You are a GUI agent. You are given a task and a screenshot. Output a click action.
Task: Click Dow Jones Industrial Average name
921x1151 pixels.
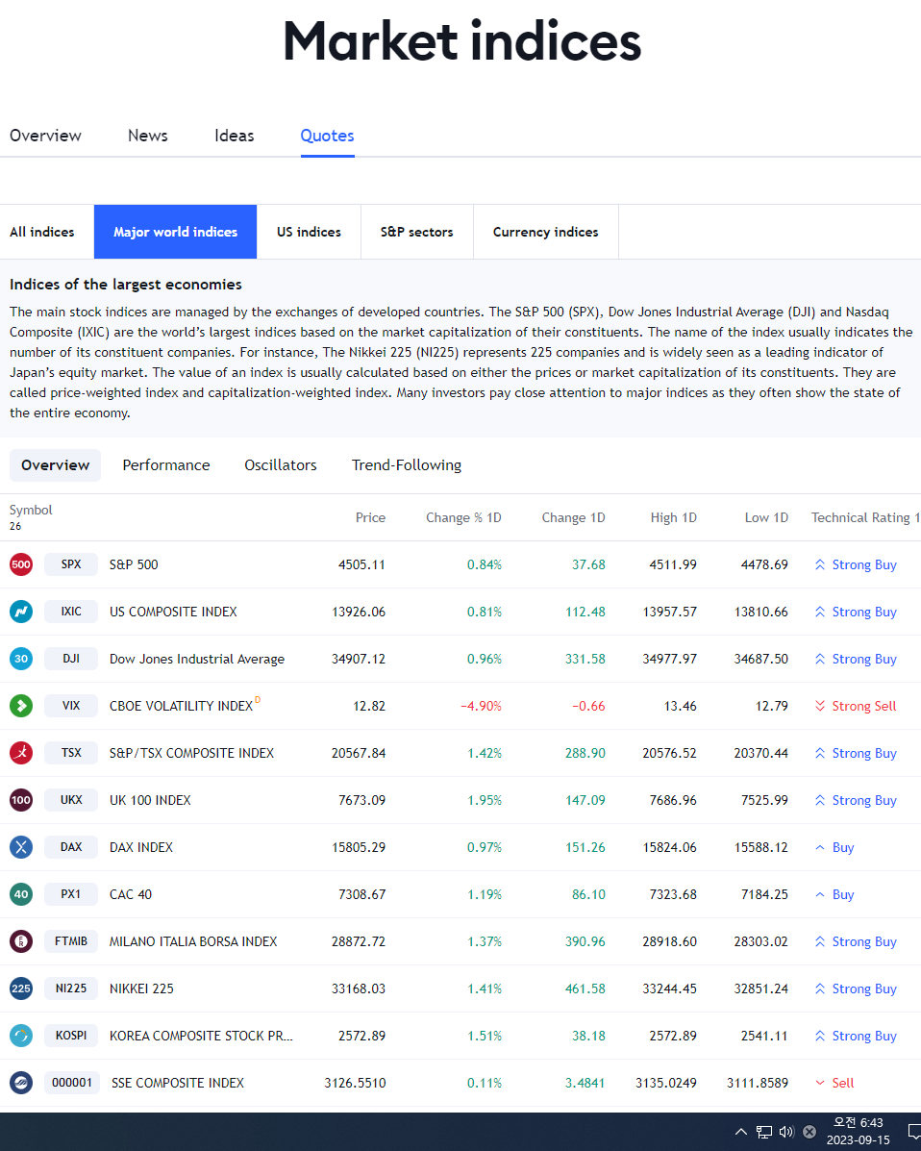pyautogui.click(x=197, y=659)
